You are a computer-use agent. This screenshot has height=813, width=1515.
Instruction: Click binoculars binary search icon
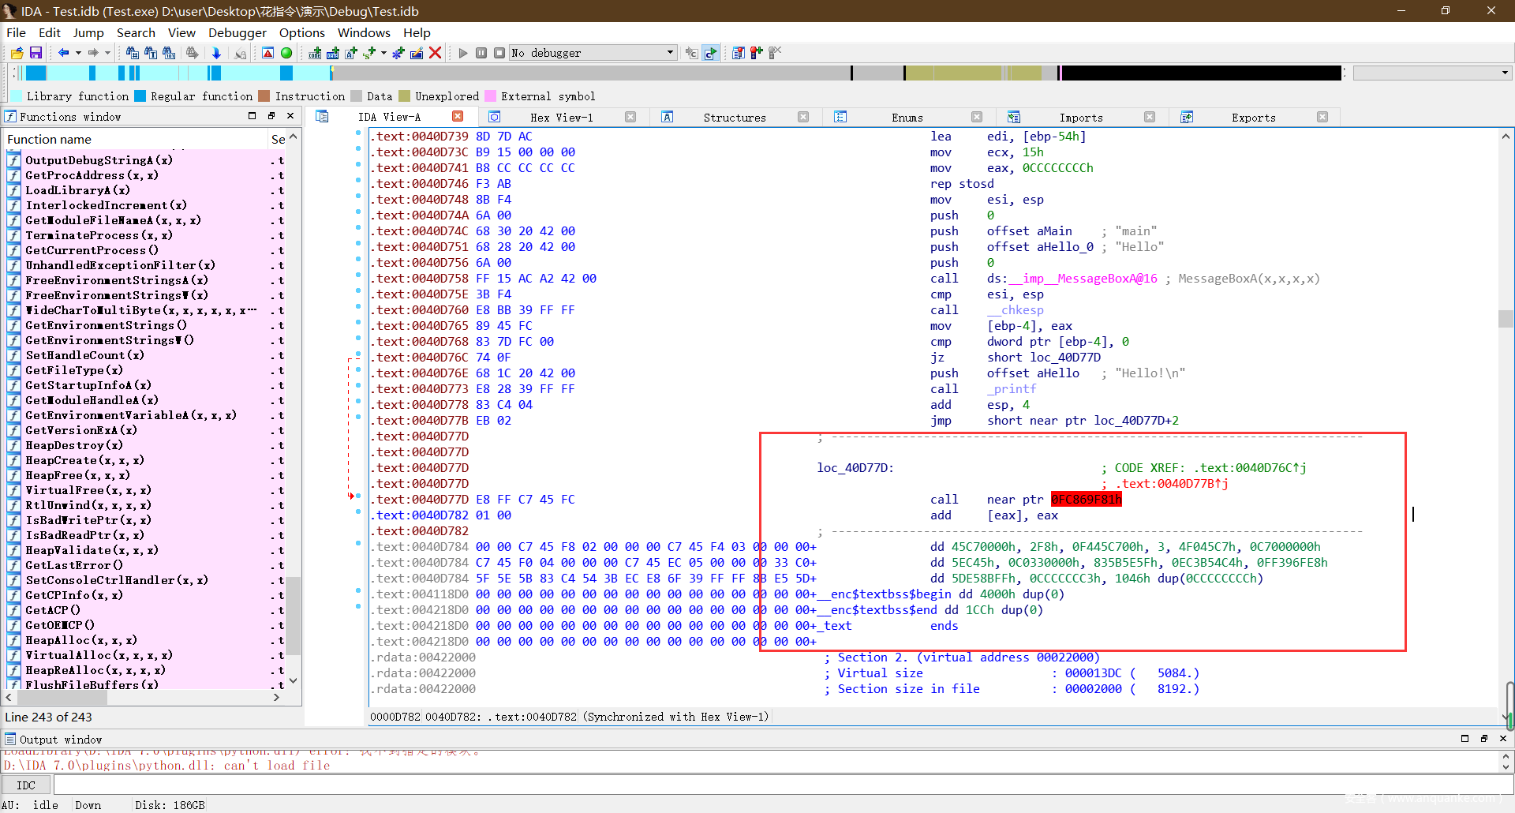coord(169,53)
